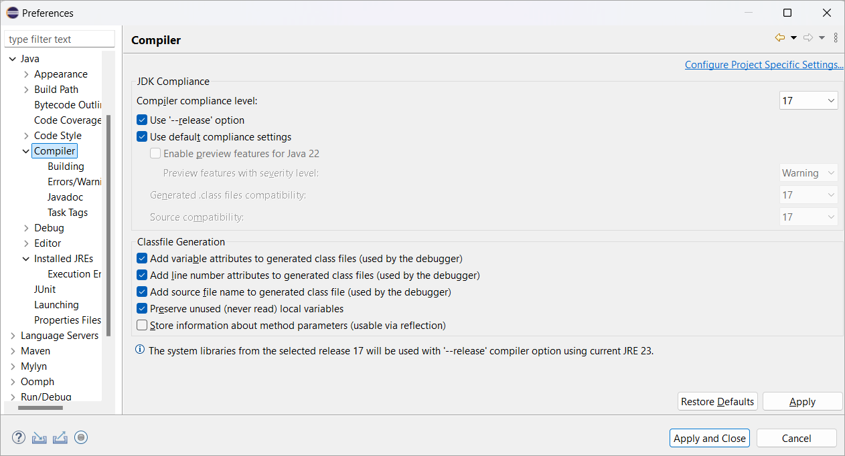Expand the Maven tree node
This screenshot has height=456, width=845.
[13, 351]
